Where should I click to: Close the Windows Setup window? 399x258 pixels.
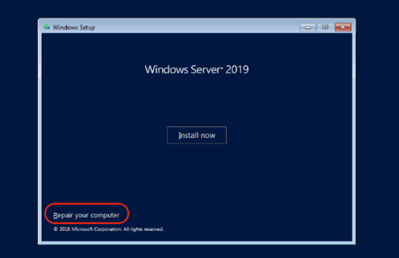pos(342,27)
